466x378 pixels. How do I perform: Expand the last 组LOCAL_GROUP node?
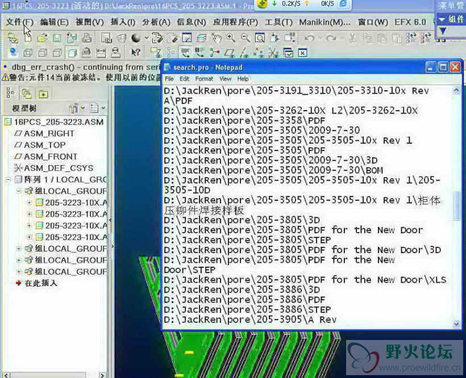[19, 271]
